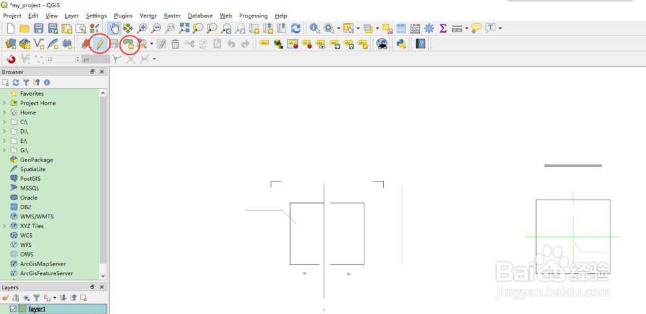This screenshot has height=314, width=646.
Task: Click the Zoom In magnifier tool
Action: click(x=142, y=28)
